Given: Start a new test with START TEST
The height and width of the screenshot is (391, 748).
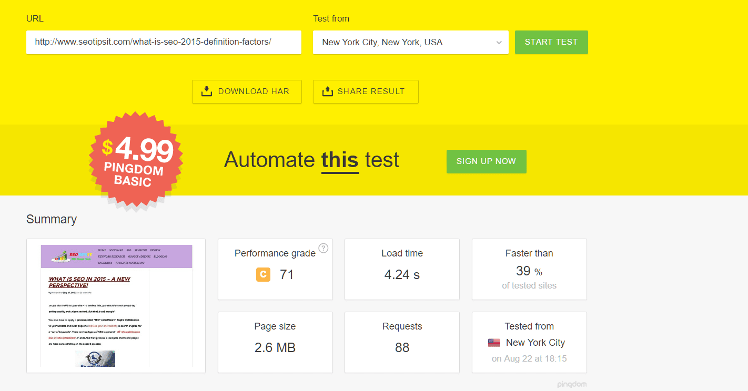Looking at the screenshot, I should [551, 42].
